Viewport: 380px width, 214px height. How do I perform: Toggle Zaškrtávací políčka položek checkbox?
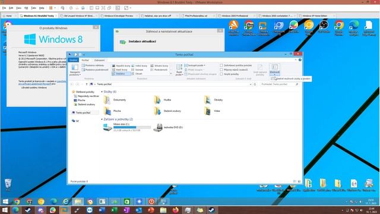click(221, 65)
